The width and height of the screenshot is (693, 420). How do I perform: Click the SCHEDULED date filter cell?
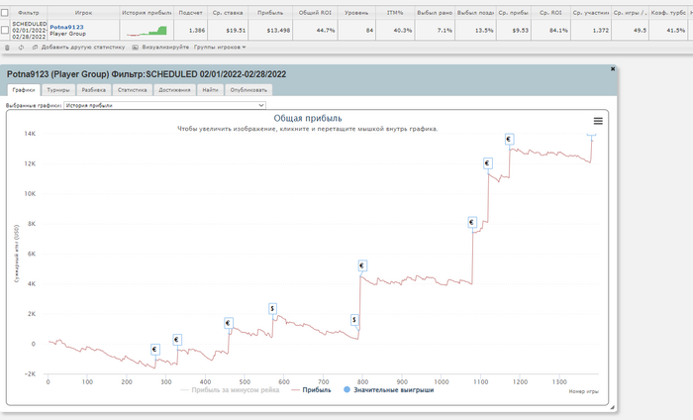[29, 30]
